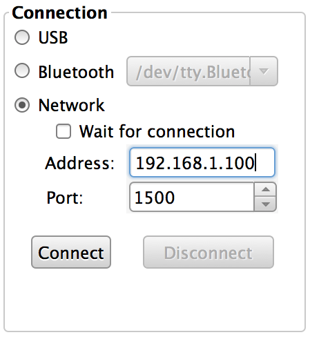Screen dimensions: 310x337
Task: Click the Connect button
Action: 71,252
